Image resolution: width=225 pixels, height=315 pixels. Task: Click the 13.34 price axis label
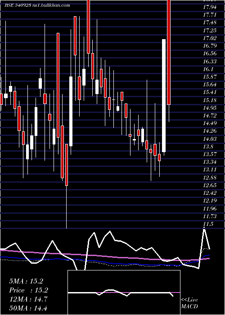click(x=210, y=162)
